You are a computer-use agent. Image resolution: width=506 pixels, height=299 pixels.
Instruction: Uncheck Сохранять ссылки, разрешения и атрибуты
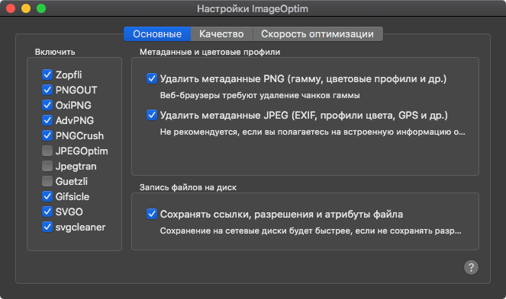tap(152, 214)
